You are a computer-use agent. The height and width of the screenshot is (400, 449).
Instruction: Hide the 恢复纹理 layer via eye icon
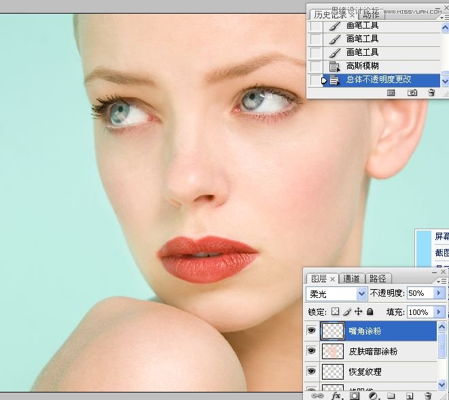(311, 371)
